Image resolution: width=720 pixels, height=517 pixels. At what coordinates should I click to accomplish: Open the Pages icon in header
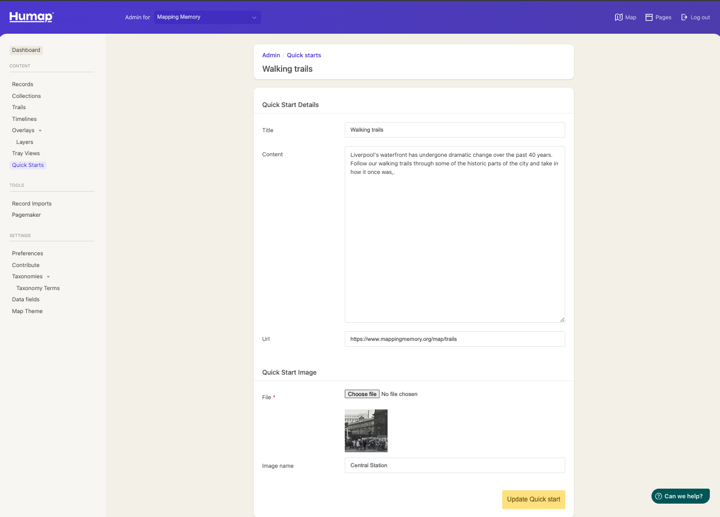click(649, 17)
